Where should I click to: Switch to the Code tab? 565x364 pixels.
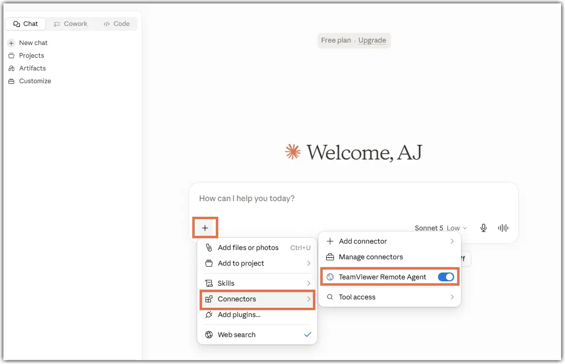[x=116, y=23]
